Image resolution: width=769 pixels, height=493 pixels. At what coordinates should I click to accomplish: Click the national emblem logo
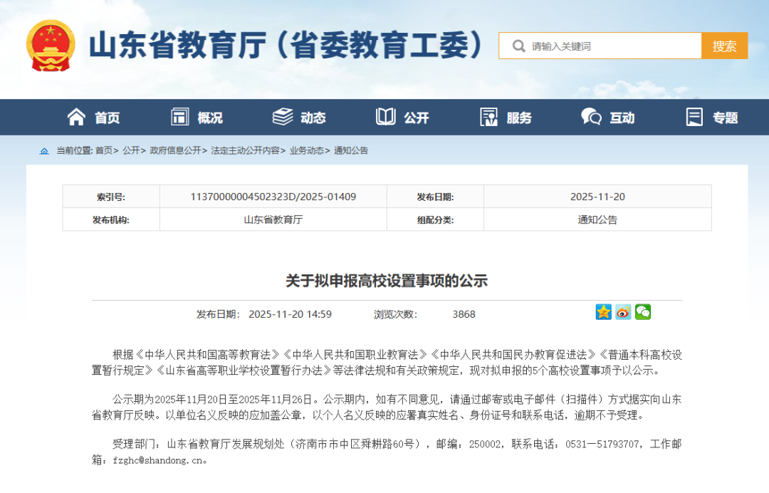pyautogui.click(x=51, y=46)
